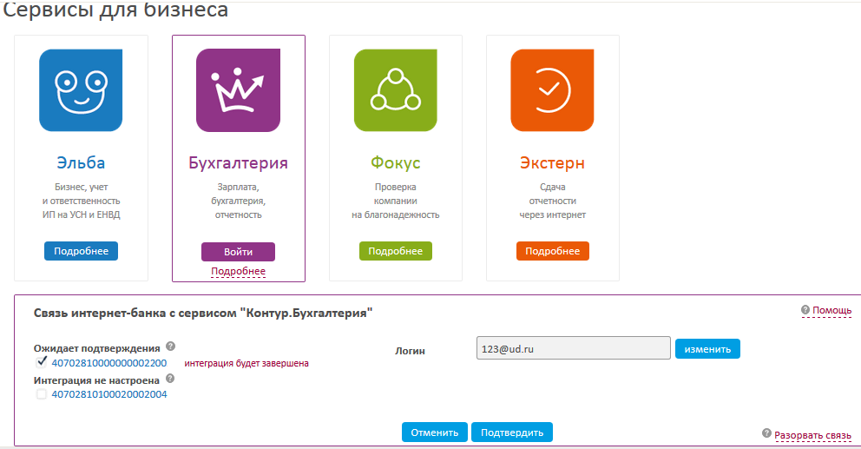
Task: Click 'Бизнес, учет и ответственность' description
Action: (x=82, y=201)
